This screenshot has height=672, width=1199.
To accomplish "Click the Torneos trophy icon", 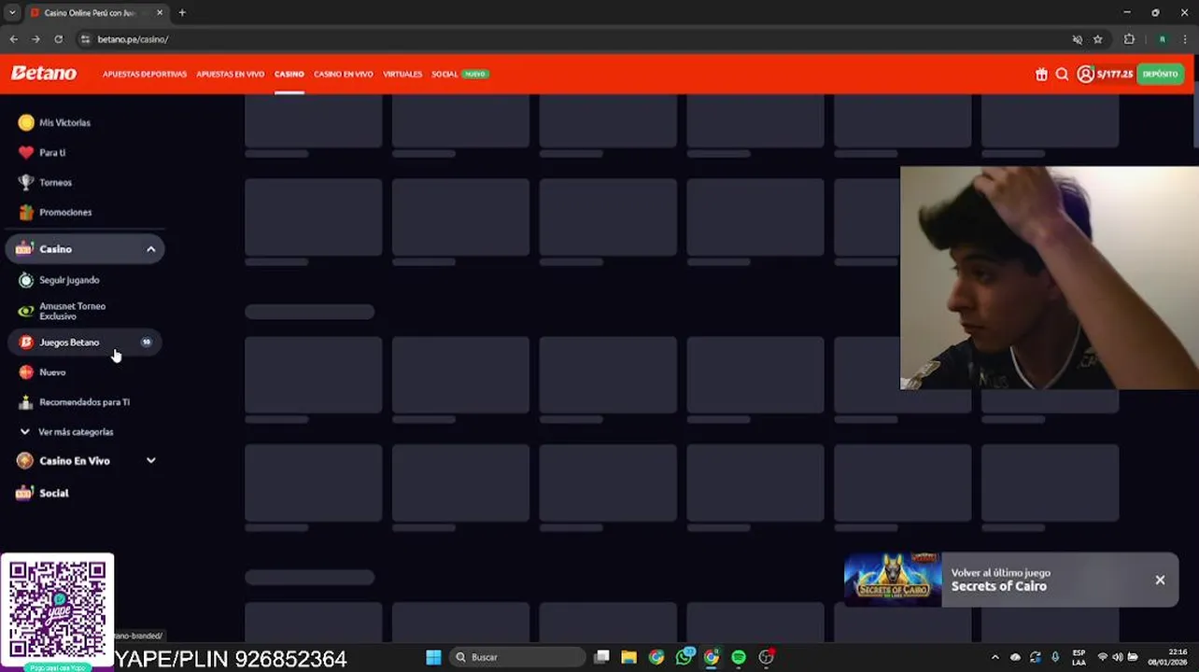I will (x=26, y=182).
